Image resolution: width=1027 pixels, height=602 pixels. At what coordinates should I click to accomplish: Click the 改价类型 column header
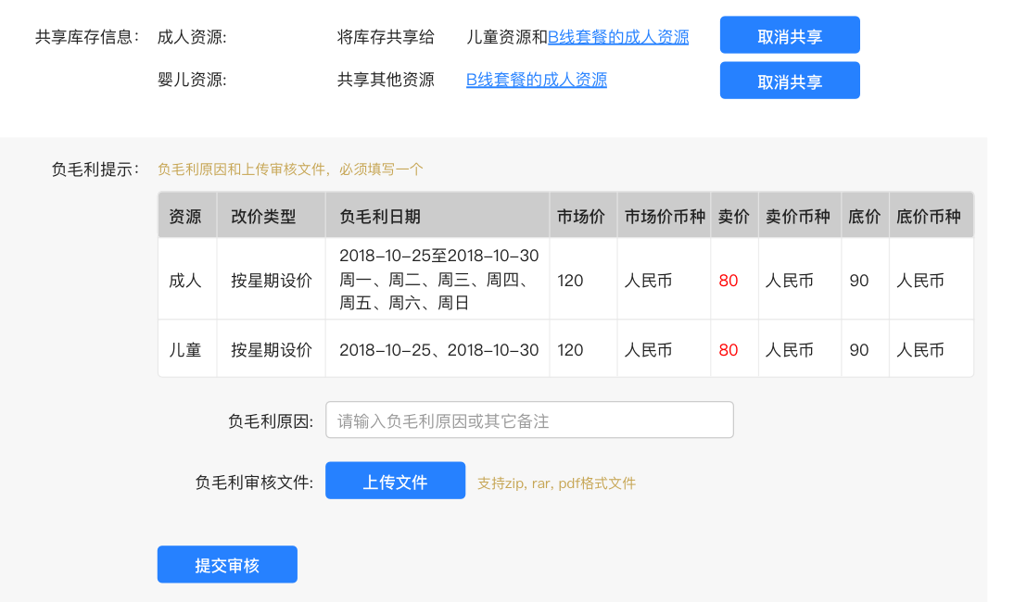263,217
